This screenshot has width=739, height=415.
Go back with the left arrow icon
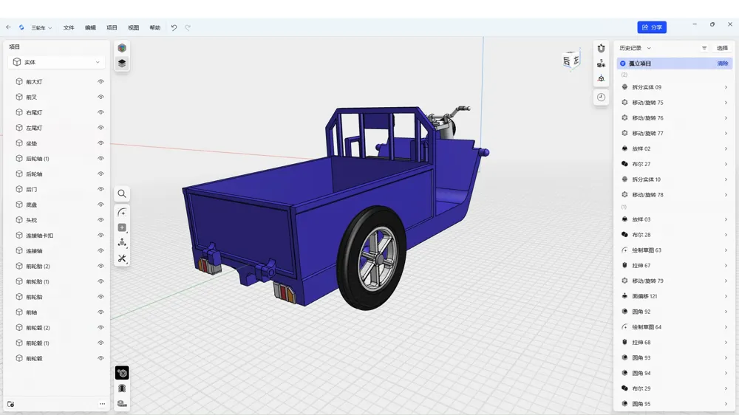pyautogui.click(x=8, y=27)
